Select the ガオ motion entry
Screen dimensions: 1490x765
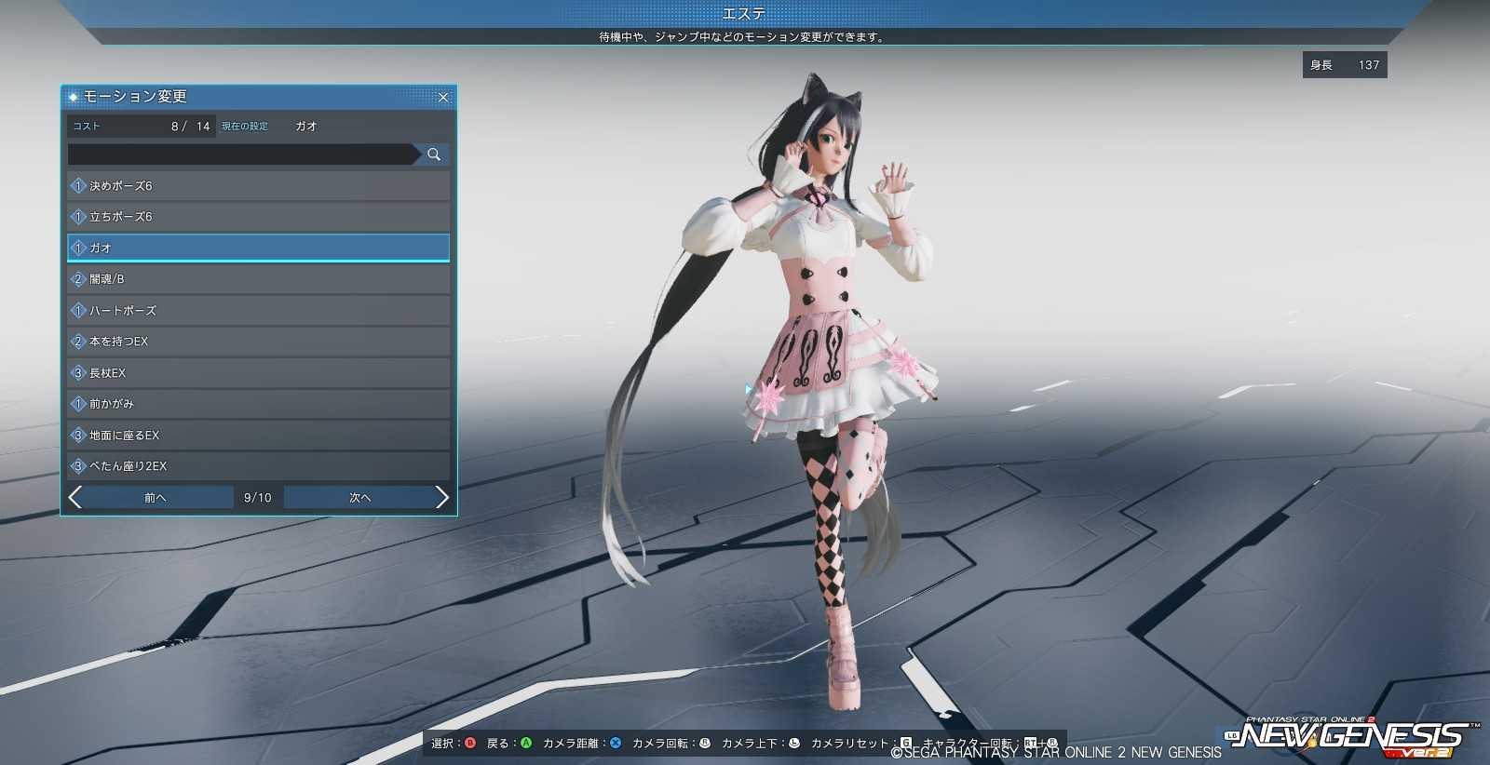point(259,248)
